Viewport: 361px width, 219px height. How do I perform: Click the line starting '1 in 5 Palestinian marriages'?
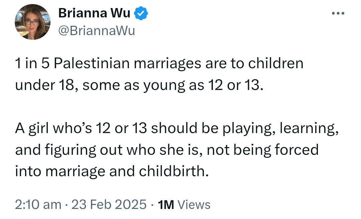[x=159, y=64]
